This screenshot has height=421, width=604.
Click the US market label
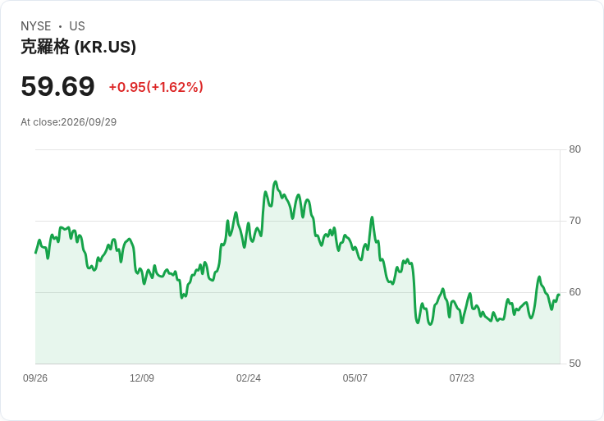coord(77,26)
